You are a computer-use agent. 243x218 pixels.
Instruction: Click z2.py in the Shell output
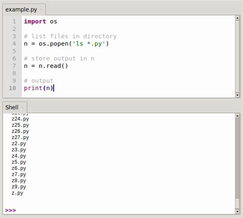(x=19, y=144)
